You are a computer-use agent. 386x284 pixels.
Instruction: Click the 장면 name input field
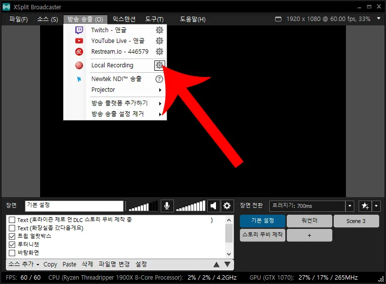74,206
